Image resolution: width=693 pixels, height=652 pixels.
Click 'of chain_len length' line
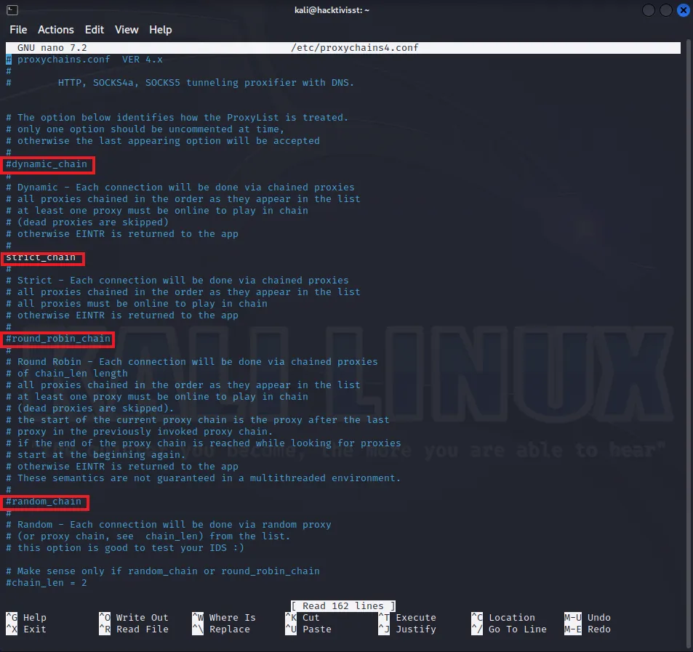click(67, 374)
